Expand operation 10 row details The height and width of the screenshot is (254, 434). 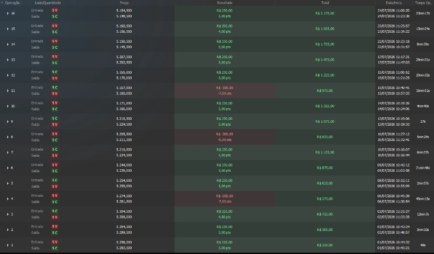(8, 106)
